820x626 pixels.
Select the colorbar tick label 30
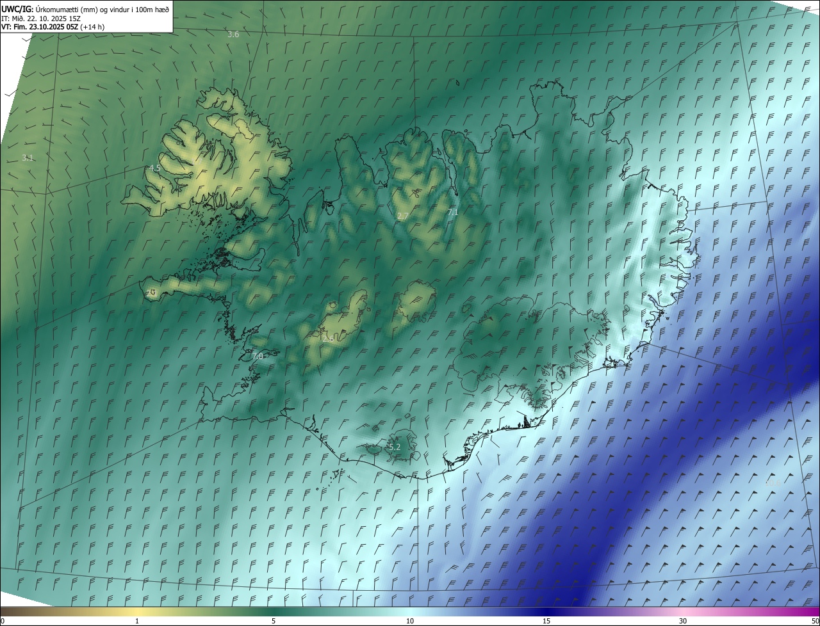click(683, 621)
